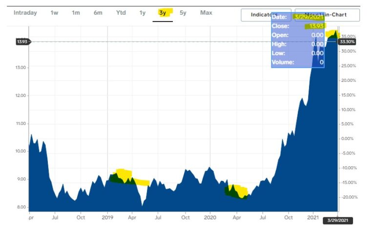Click the 3/29/2021 date marker below chart

pyautogui.click(x=338, y=220)
